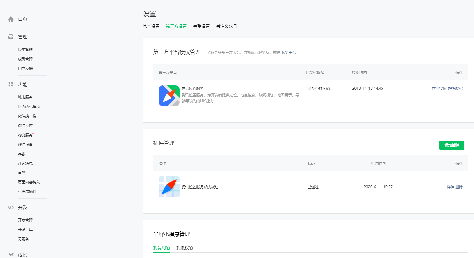Screen dimensions: 474x258
Task: Select the 关注公众号 tab
Action: (x=226, y=26)
